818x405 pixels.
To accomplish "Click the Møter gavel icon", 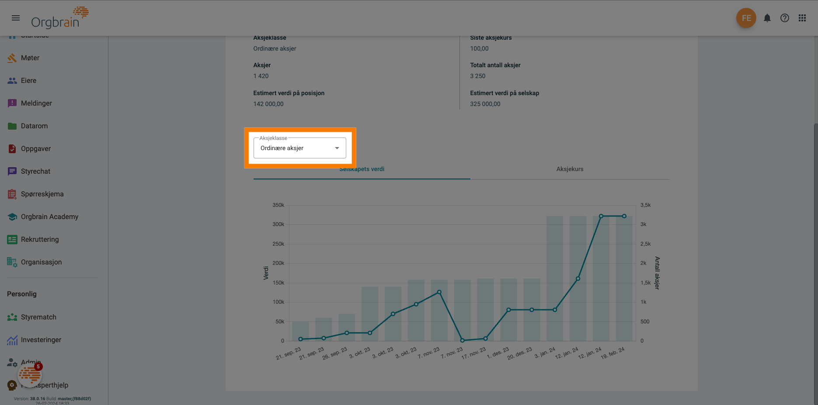I will pos(12,58).
